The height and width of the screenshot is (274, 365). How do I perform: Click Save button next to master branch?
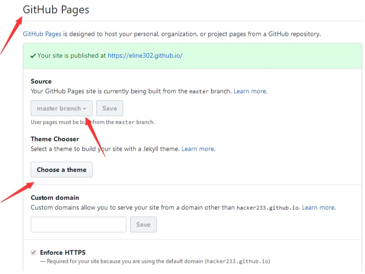110,108
